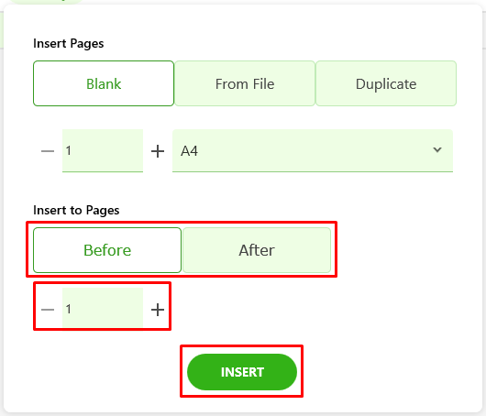Select the Duplicate tab
This screenshot has width=486, height=416.
386,83
